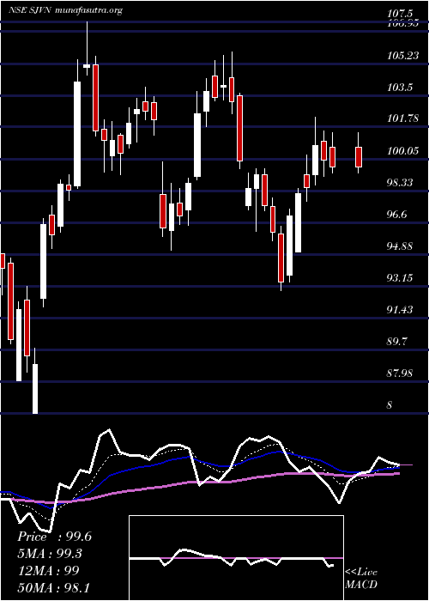Select the 101.78 price axis label

[x=403, y=119]
